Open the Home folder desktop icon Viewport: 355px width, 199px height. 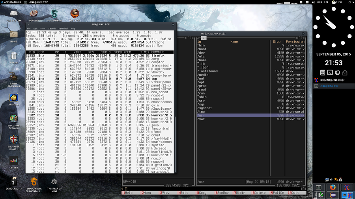click(x=13, y=37)
